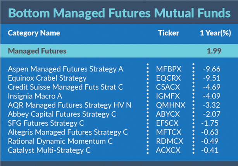The height and width of the screenshot is (166, 238).
Task: Click the Bottom Managed Futures Mutual Funds title
Action: coord(119,13)
